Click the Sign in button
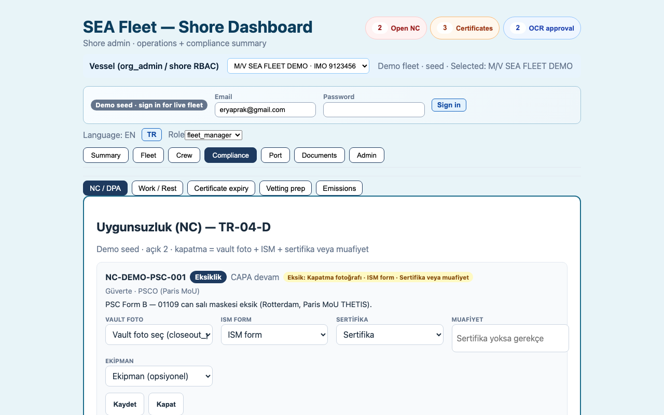This screenshot has width=664, height=415. pos(449,105)
